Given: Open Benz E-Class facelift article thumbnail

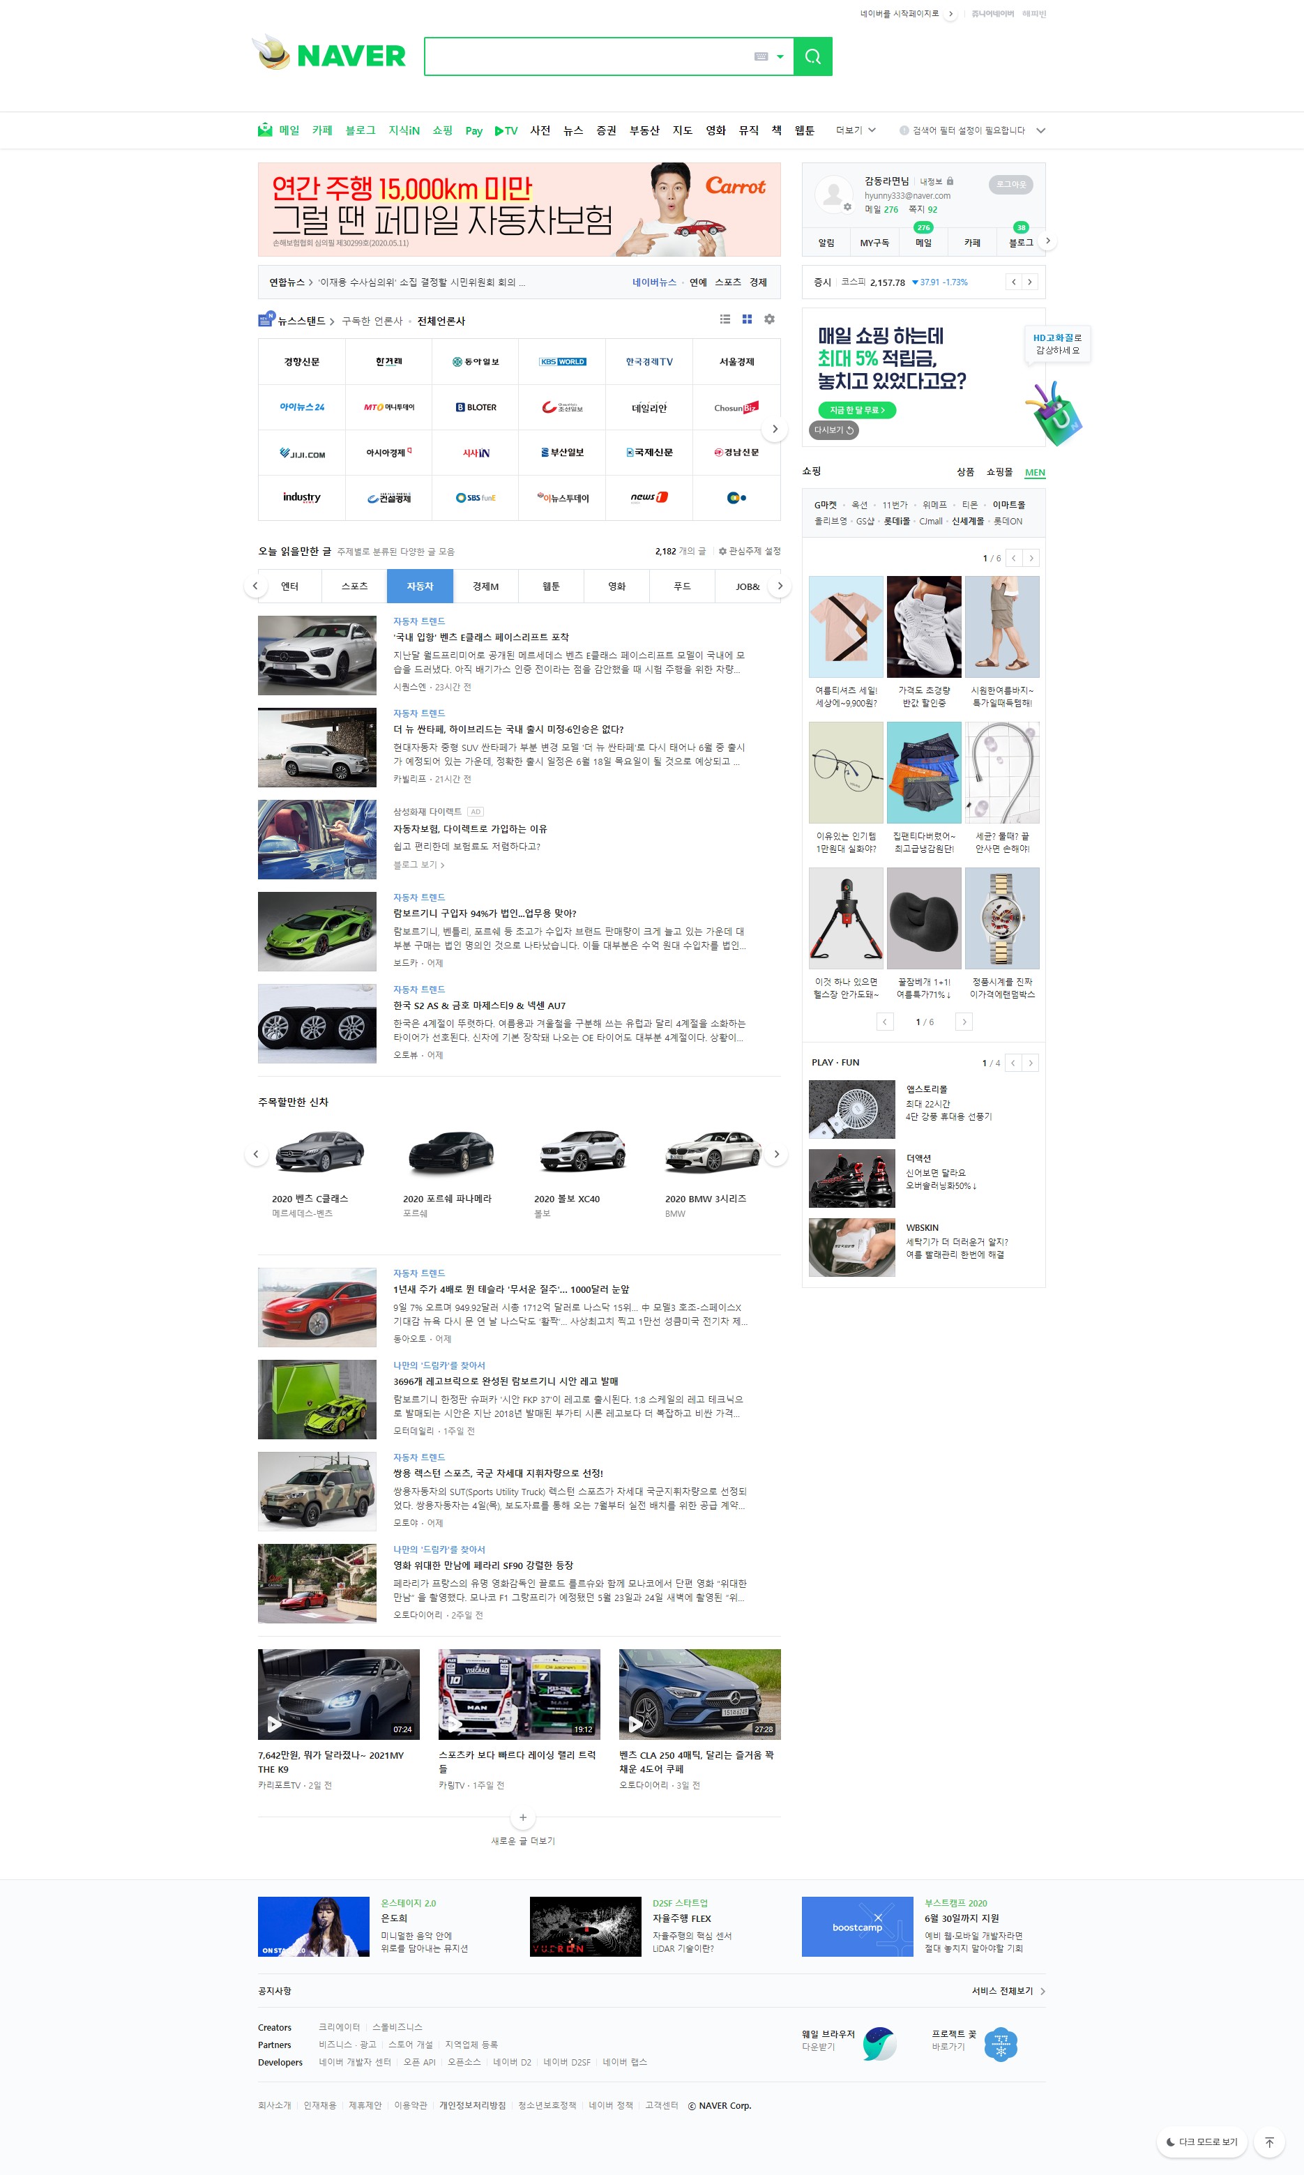Looking at the screenshot, I should (317, 655).
